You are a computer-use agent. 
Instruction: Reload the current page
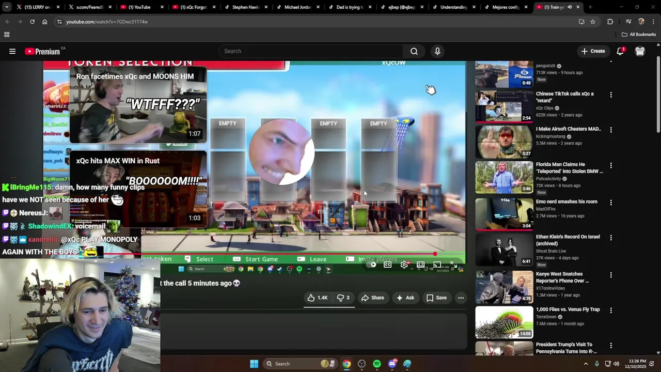click(x=32, y=22)
